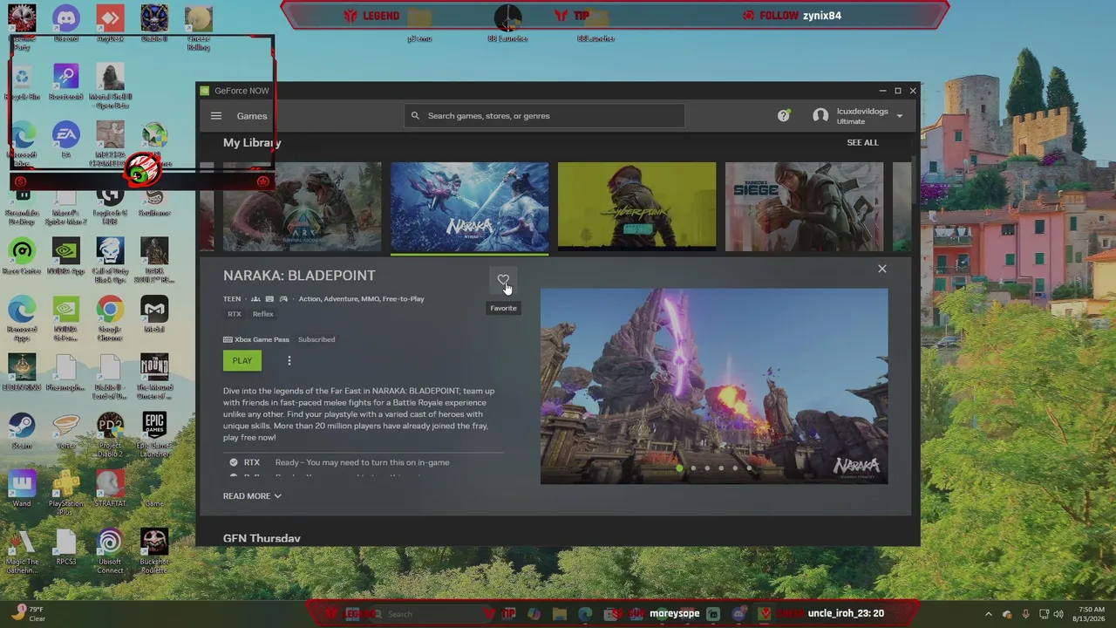Image resolution: width=1116 pixels, height=628 pixels.
Task: Open the GeForce NOW hamburger menu
Action: pos(216,116)
